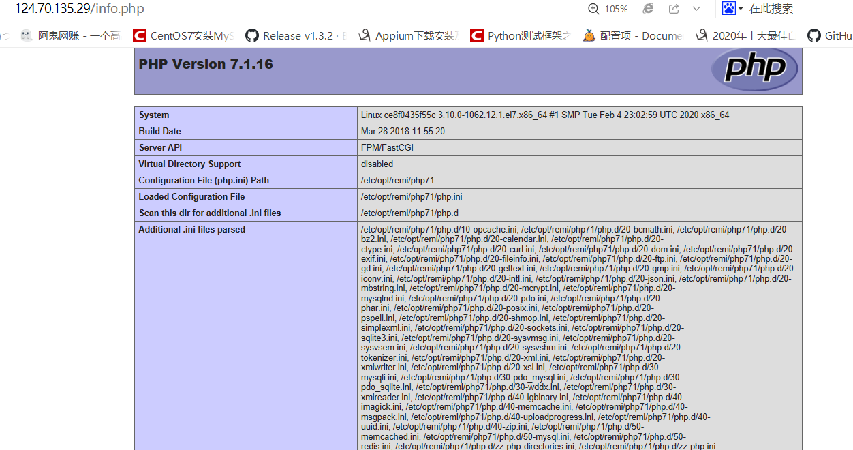The image size is (853, 450).
Task: Click the PHP logo image
Action: [x=754, y=69]
